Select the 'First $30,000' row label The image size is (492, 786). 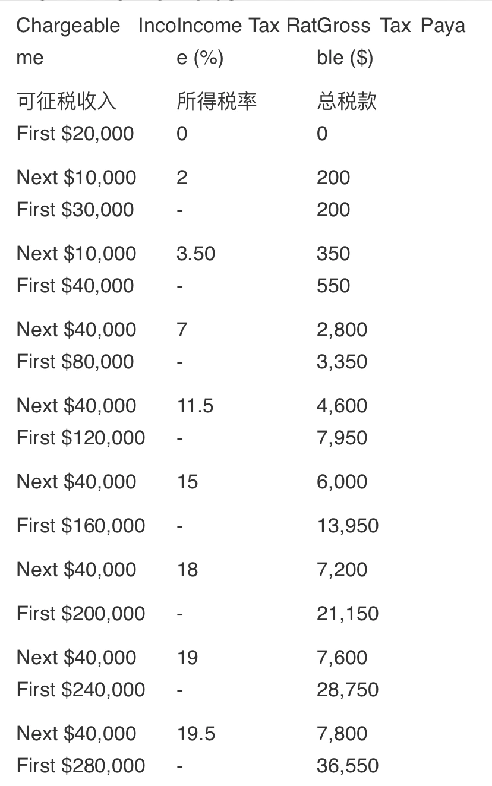coord(75,210)
